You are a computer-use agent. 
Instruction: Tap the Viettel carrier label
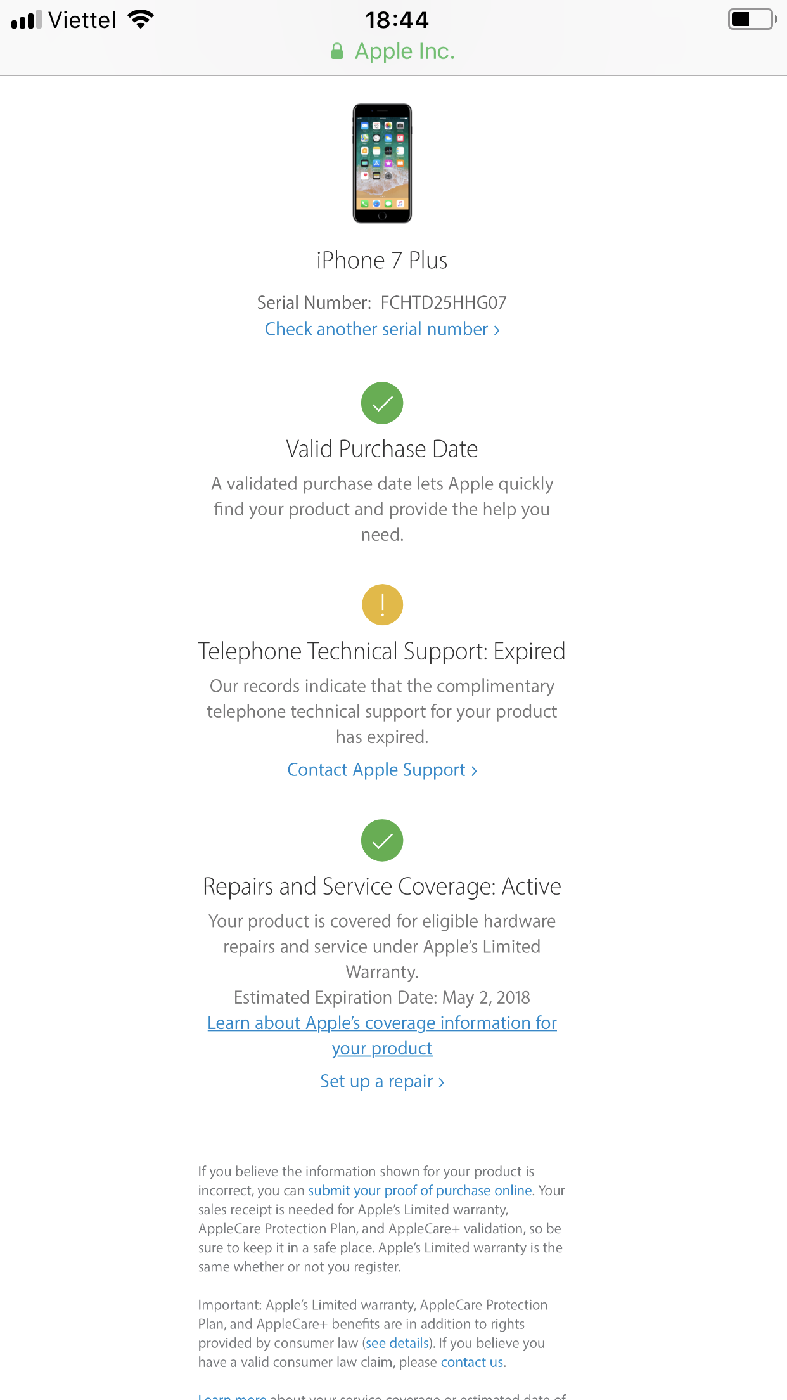point(82,20)
